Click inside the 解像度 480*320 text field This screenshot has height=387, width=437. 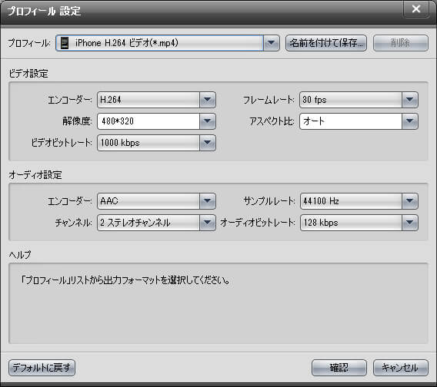pyautogui.click(x=148, y=121)
